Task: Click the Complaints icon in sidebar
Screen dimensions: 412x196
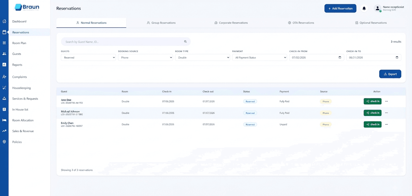Action: pos(4,77)
